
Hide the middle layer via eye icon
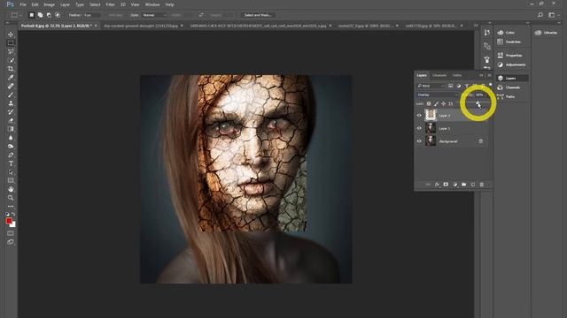coord(419,128)
